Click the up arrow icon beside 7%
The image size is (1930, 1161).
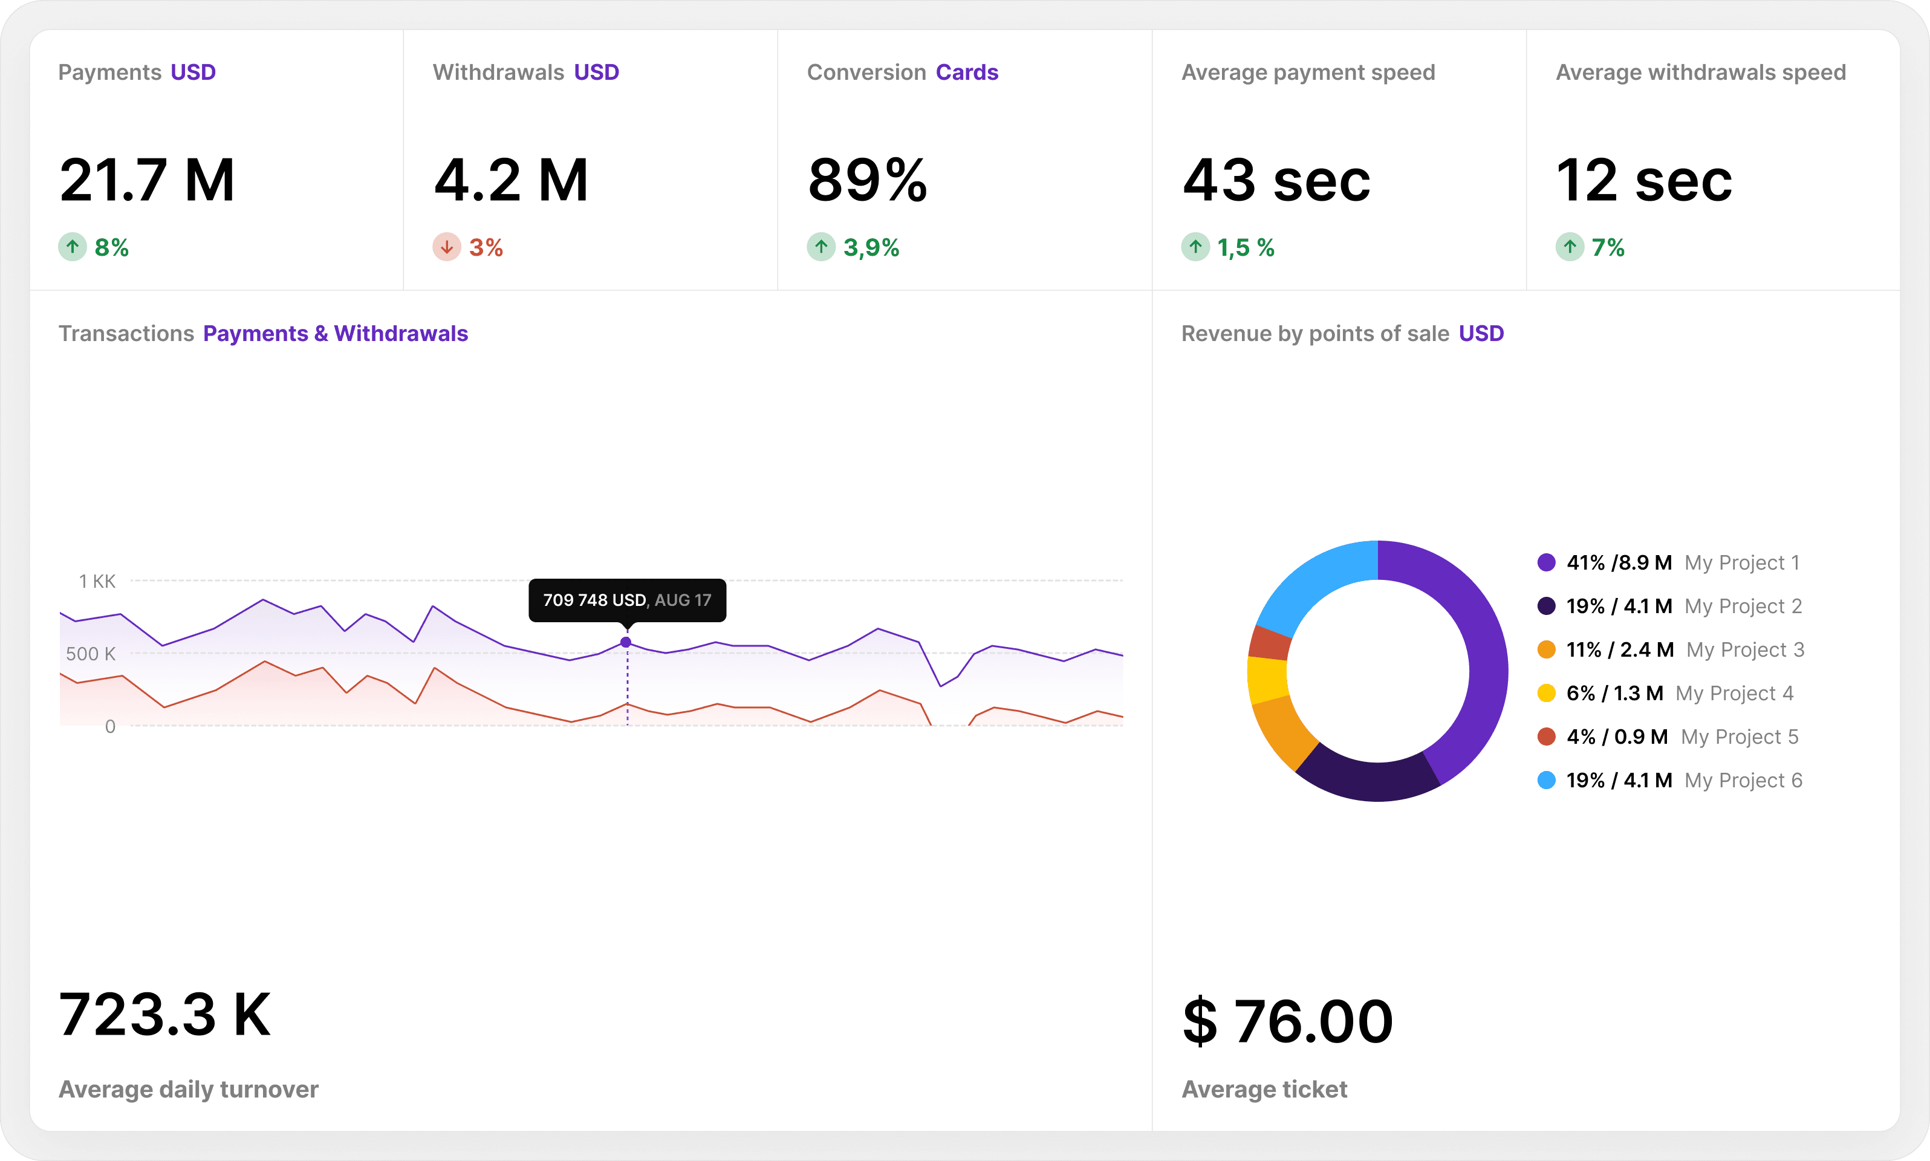[x=1570, y=247]
